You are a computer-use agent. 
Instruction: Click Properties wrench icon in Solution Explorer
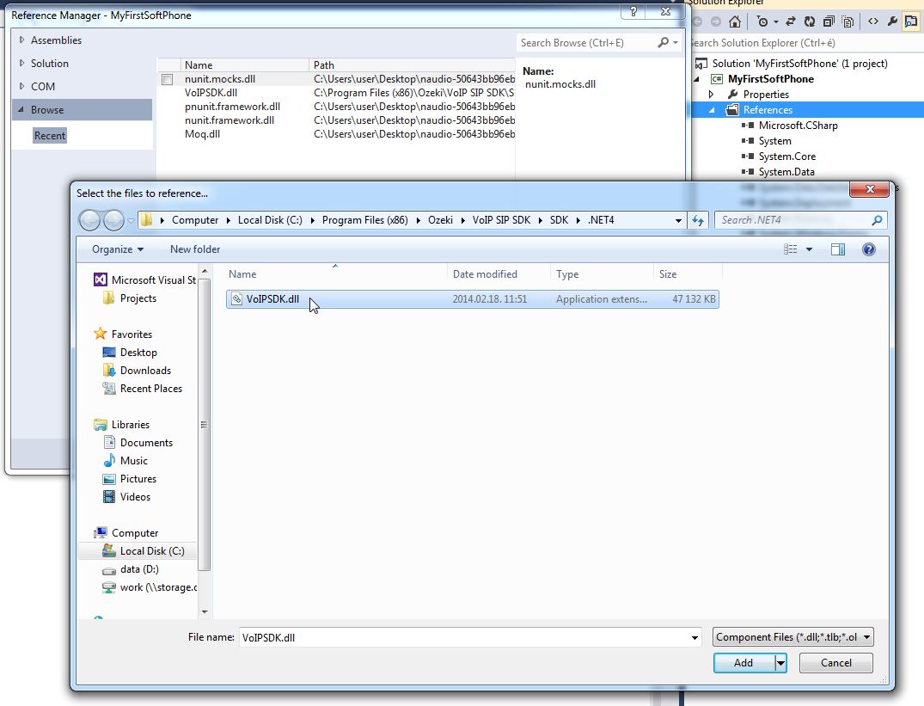pos(892,21)
